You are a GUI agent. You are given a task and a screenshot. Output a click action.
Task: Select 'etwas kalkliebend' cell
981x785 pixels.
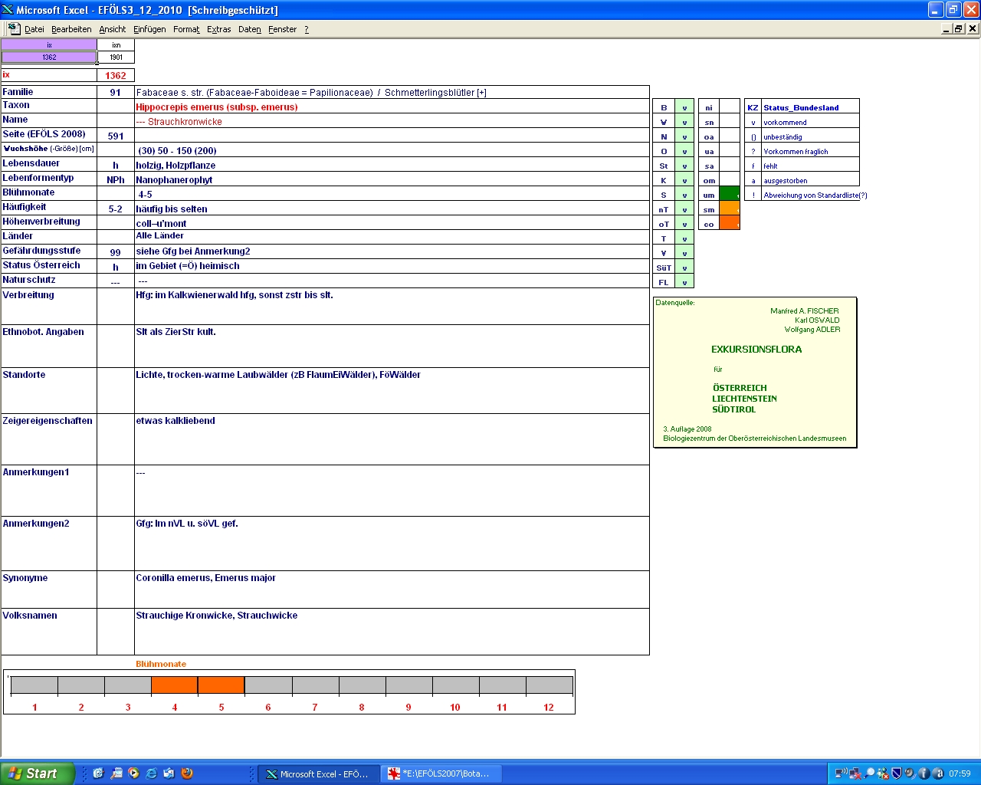392,439
